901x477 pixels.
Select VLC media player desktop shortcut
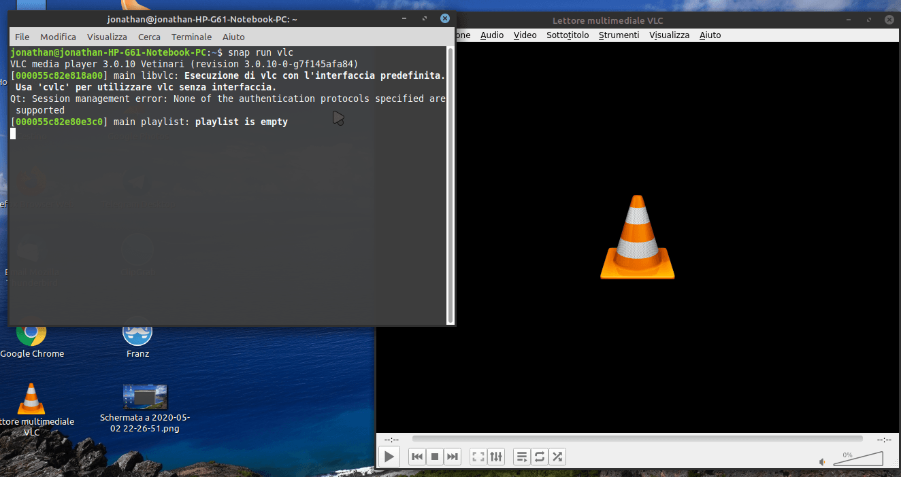(31, 410)
